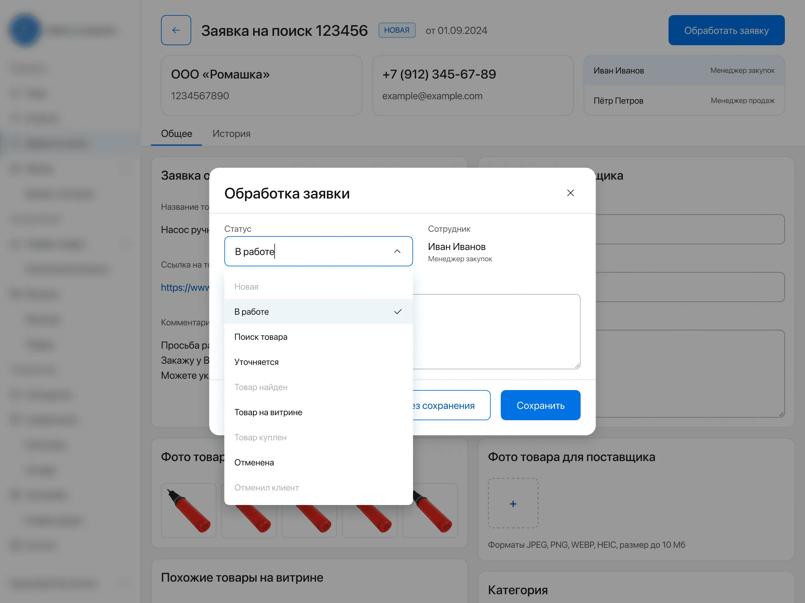Screen dimensions: 805x603
Task: Close the Обработка заявки dialog
Action: click(x=570, y=193)
